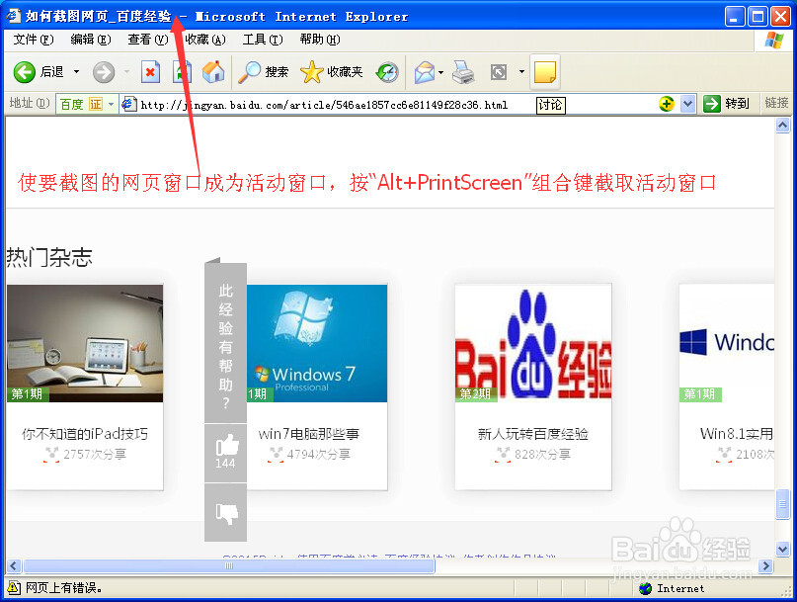797x602 pixels.
Task: Click the Forward arrow button
Action: [104, 72]
